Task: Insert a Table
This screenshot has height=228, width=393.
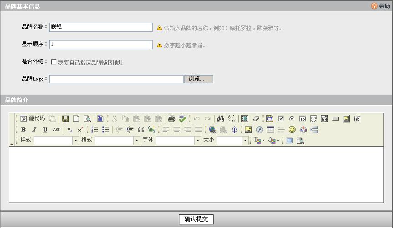Action: click(271, 130)
